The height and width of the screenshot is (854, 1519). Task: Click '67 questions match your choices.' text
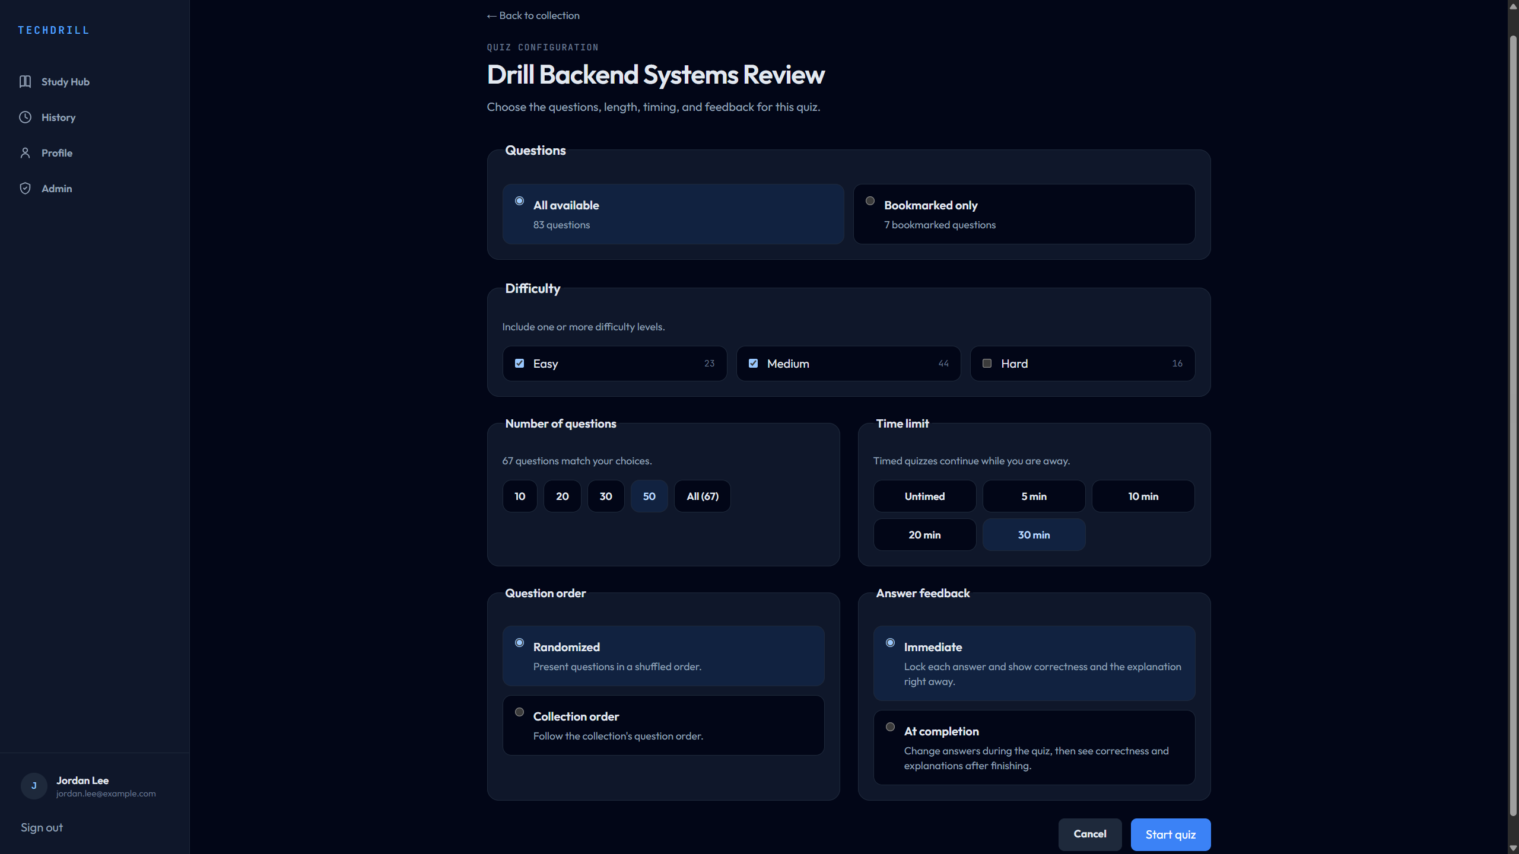pos(577,461)
